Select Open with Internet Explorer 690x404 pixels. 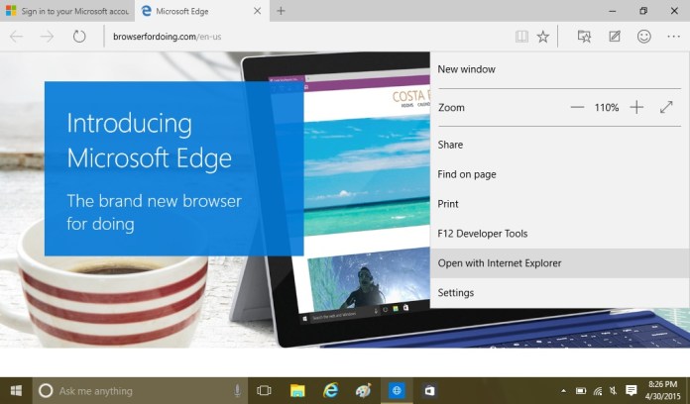[560, 262]
